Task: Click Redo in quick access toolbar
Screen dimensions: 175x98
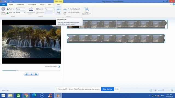Action: click(x=11, y=1)
